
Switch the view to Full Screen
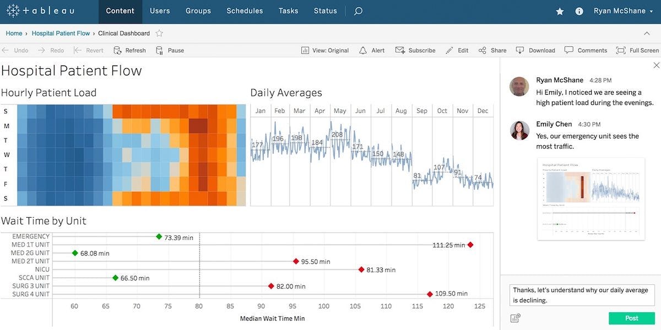[x=637, y=50]
